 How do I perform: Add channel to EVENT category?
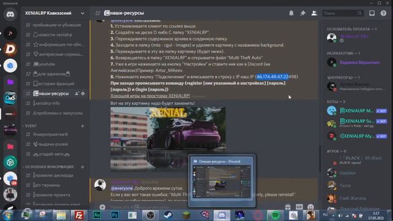coord(82,126)
